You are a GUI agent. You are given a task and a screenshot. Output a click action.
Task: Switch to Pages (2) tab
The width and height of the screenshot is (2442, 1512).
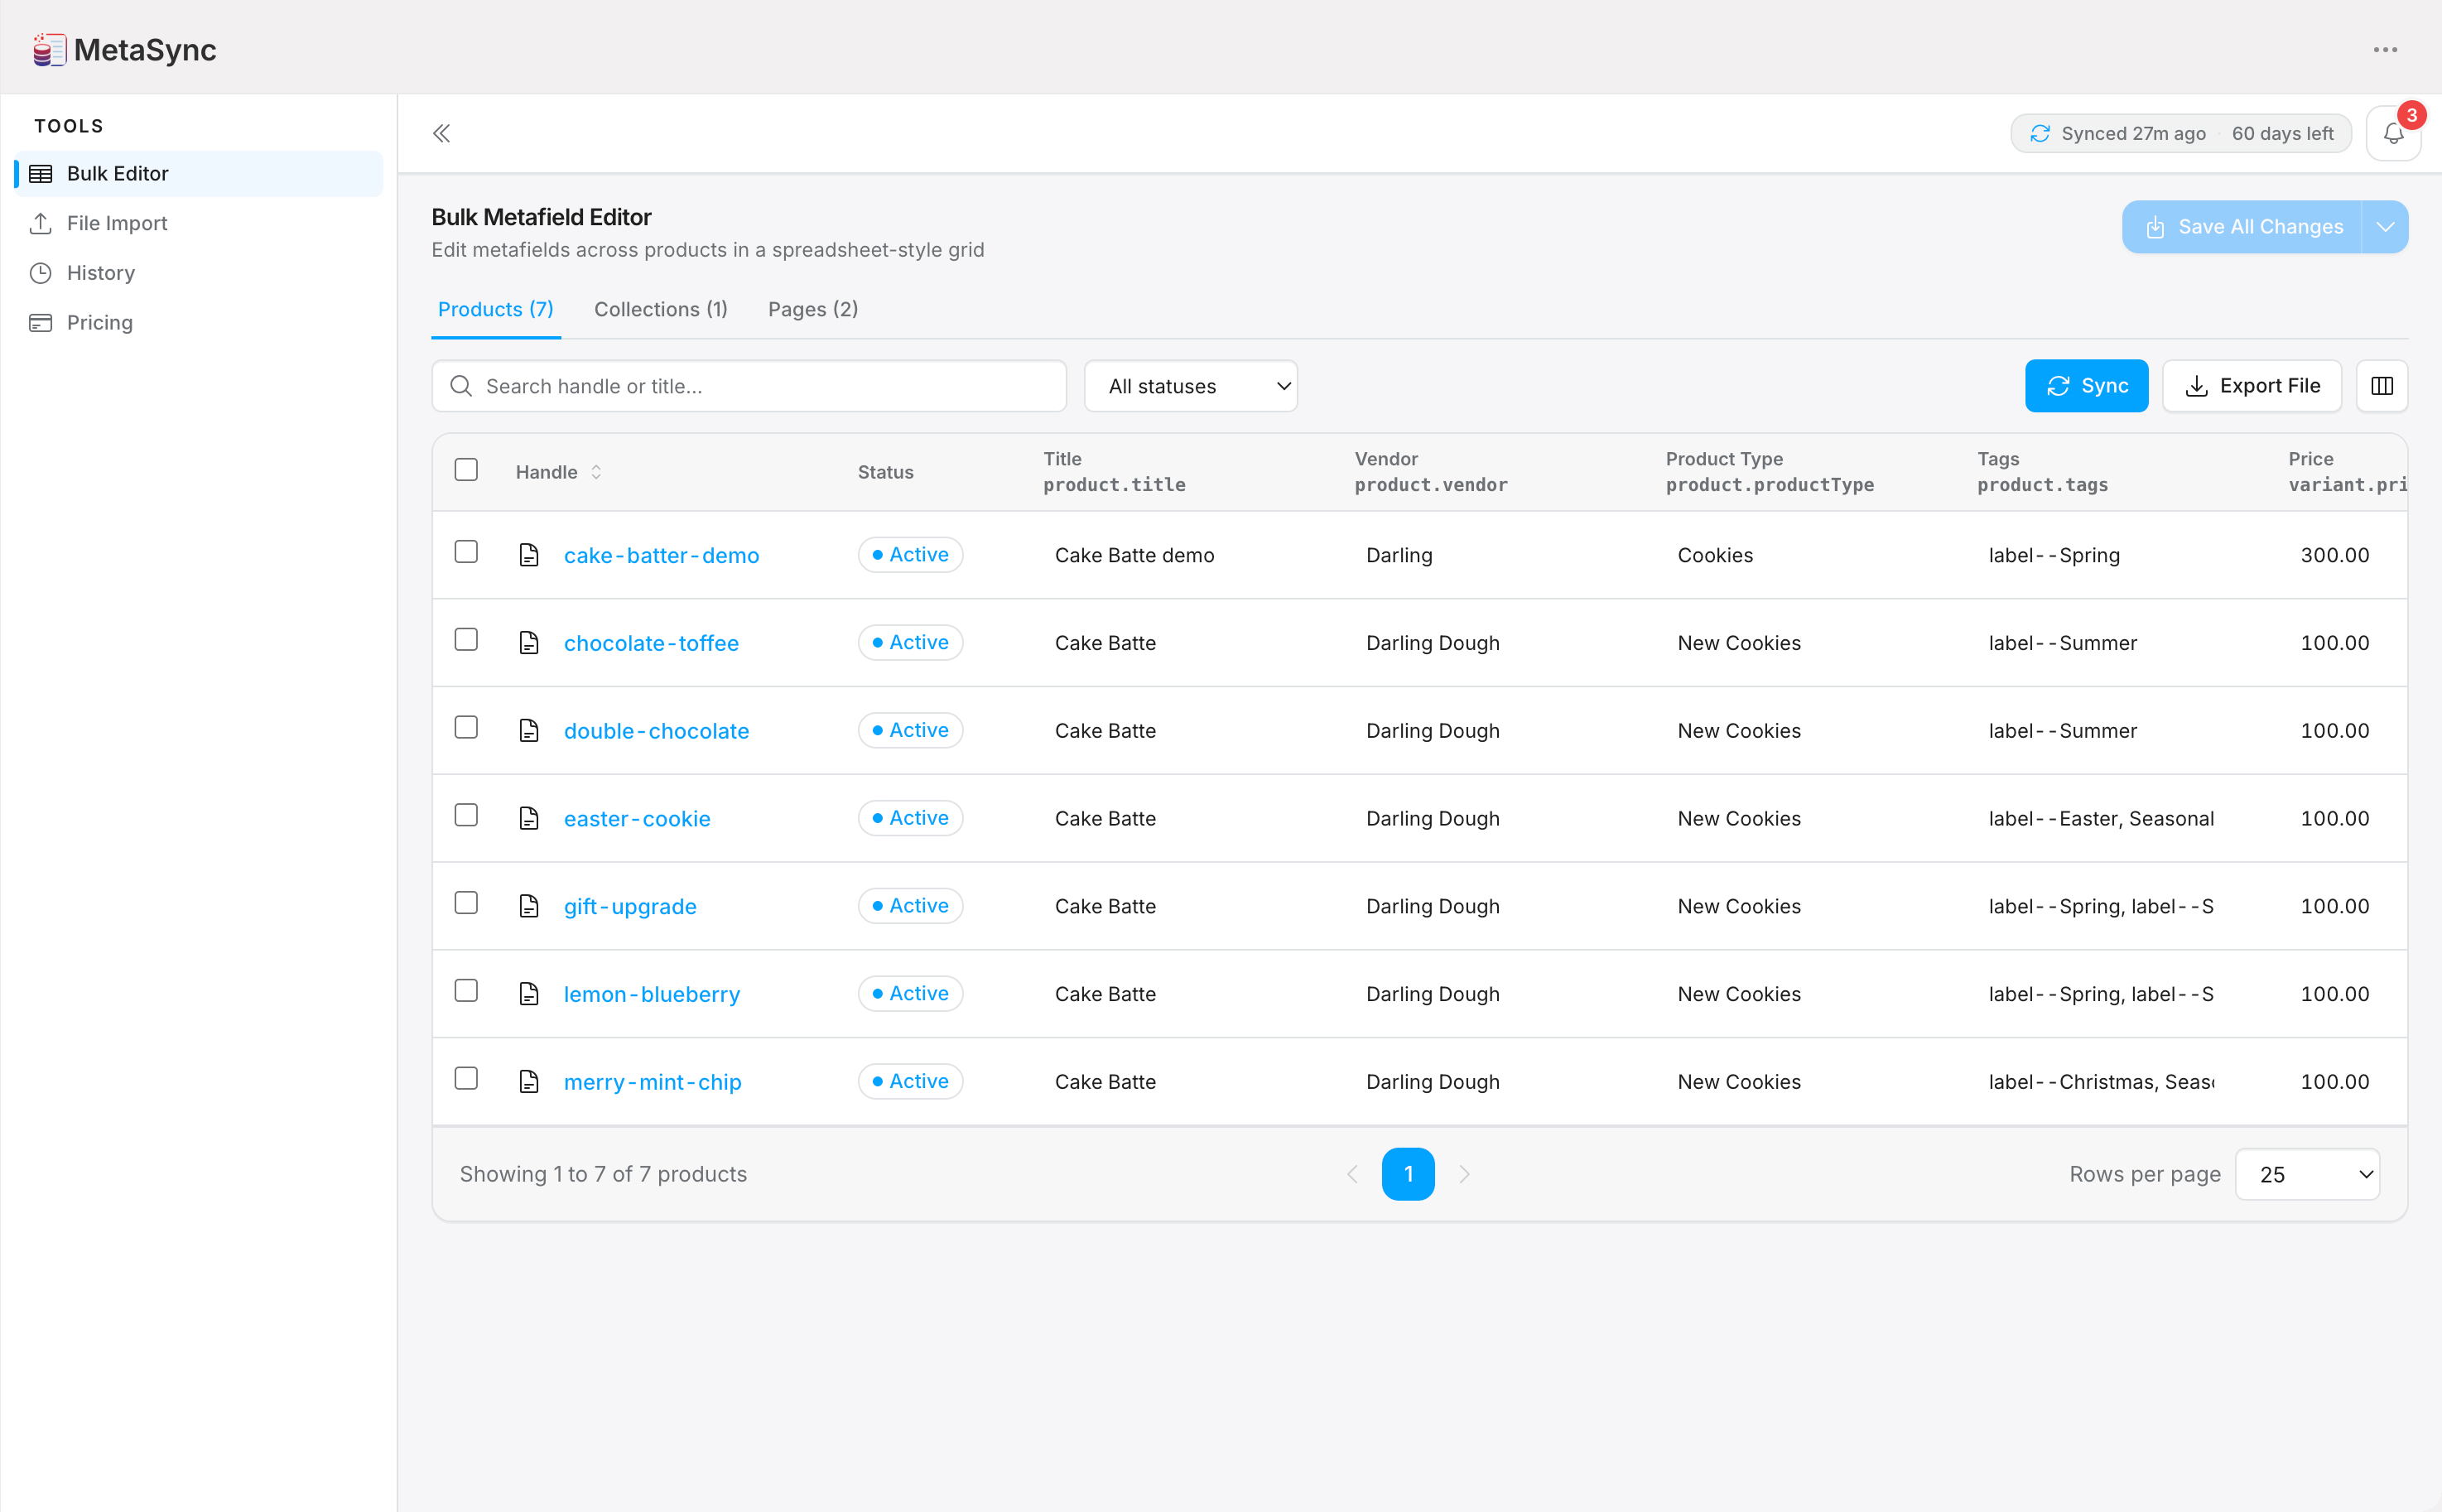pos(813,309)
